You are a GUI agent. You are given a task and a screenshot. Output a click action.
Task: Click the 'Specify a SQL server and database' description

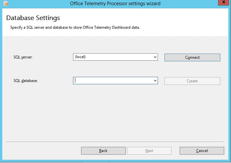coord(75,27)
